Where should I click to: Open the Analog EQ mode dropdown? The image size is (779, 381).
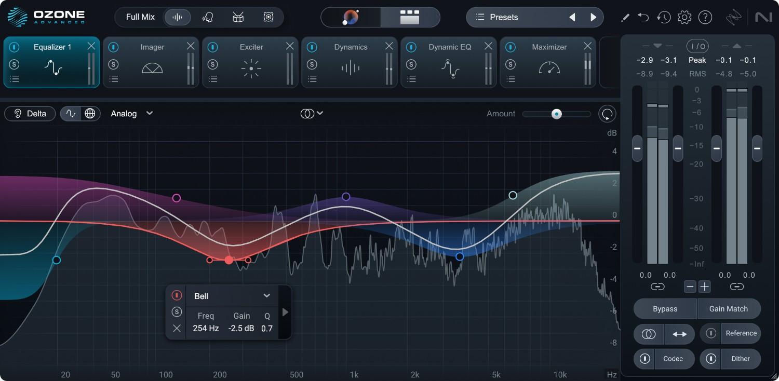[131, 113]
